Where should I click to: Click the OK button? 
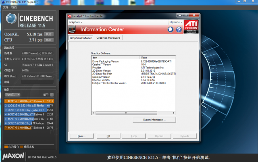point(108,136)
